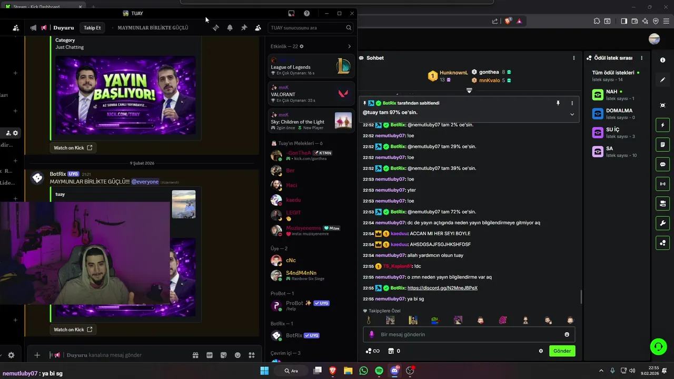Open Discord notification settings bell
This screenshot has width=674, height=379.
230,27
